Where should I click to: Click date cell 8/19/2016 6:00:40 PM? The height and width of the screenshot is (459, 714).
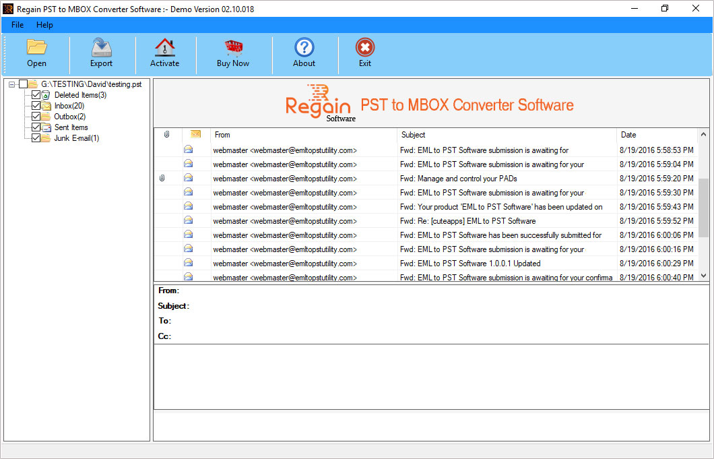coord(656,277)
